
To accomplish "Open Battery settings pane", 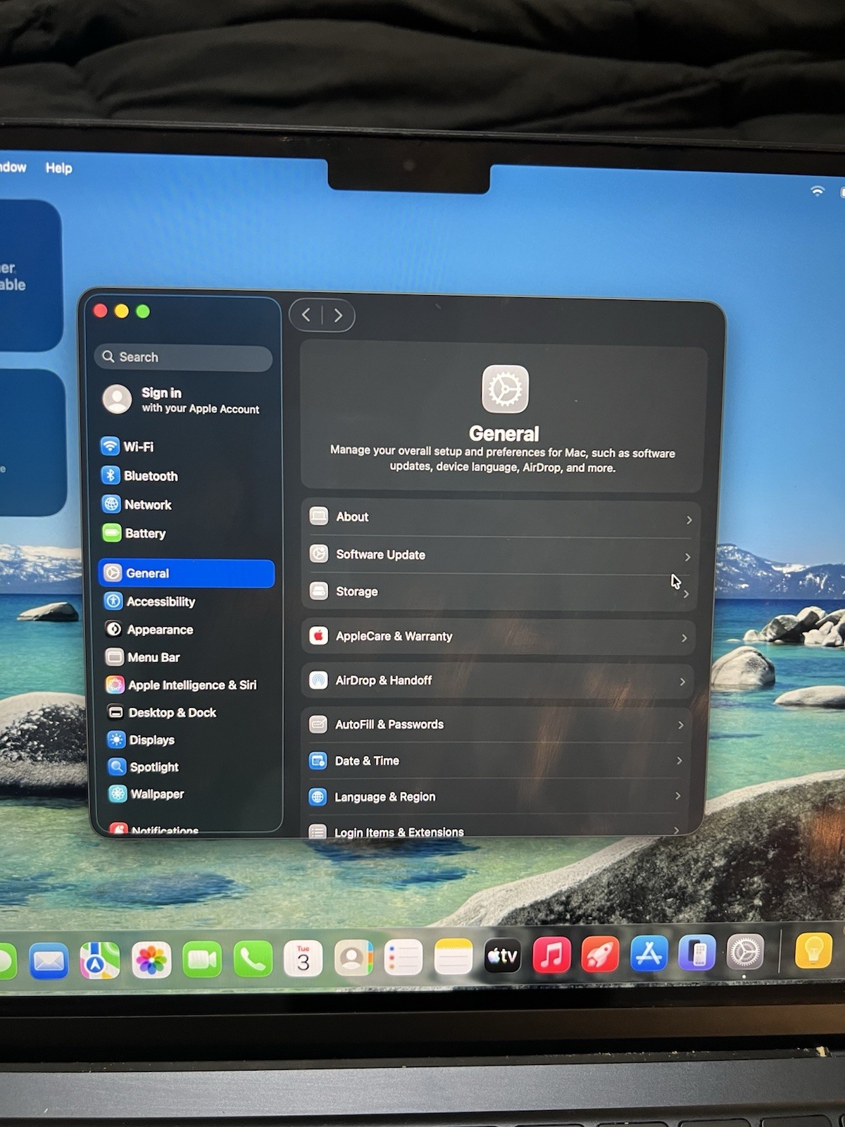I will pos(144,533).
